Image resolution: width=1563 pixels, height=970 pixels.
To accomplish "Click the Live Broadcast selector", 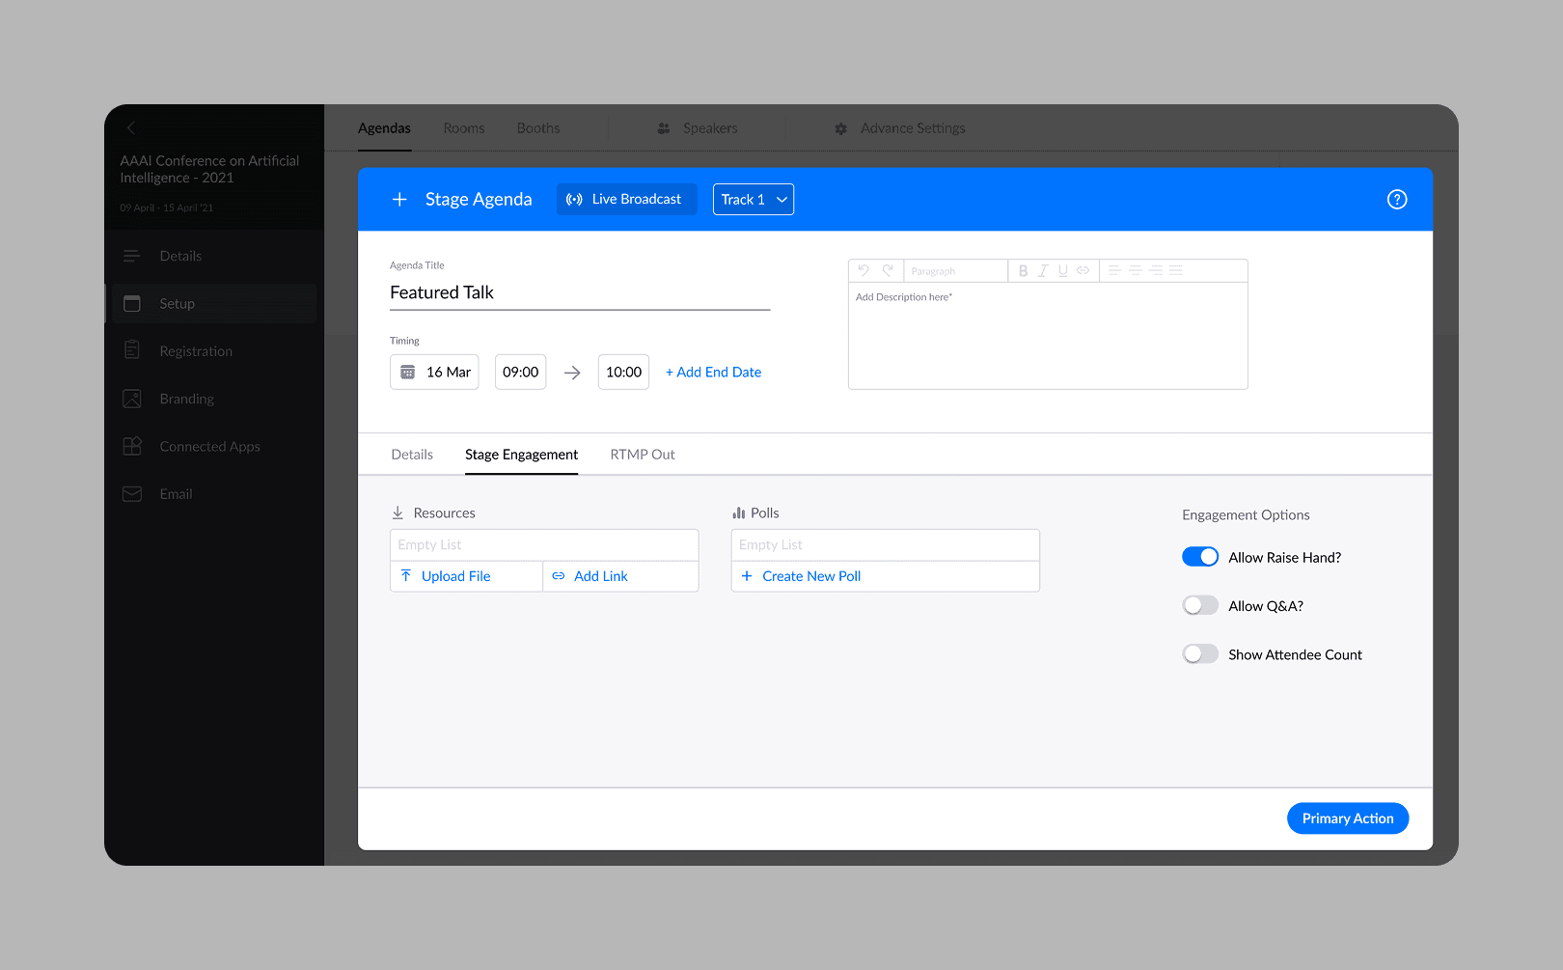I will pos(626,199).
